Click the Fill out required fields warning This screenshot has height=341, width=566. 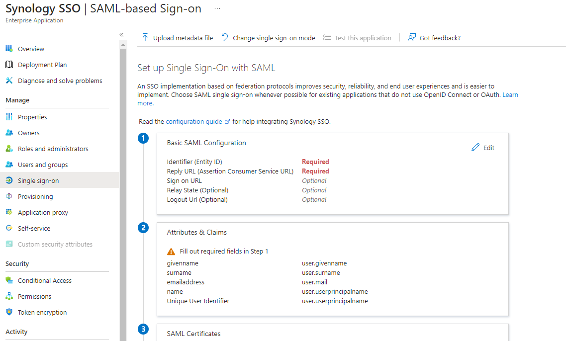tap(218, 251)
